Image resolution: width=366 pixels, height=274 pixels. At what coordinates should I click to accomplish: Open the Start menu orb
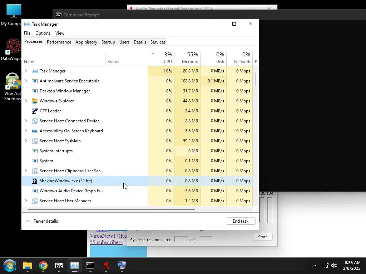click(x=9, y=265)
